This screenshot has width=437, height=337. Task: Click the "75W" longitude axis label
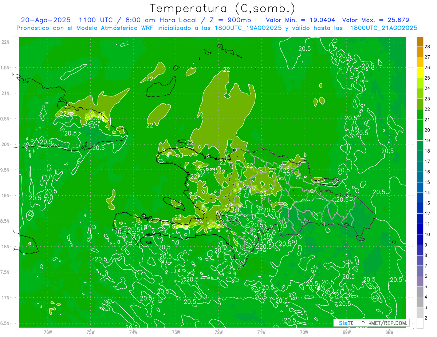point(91,332)
